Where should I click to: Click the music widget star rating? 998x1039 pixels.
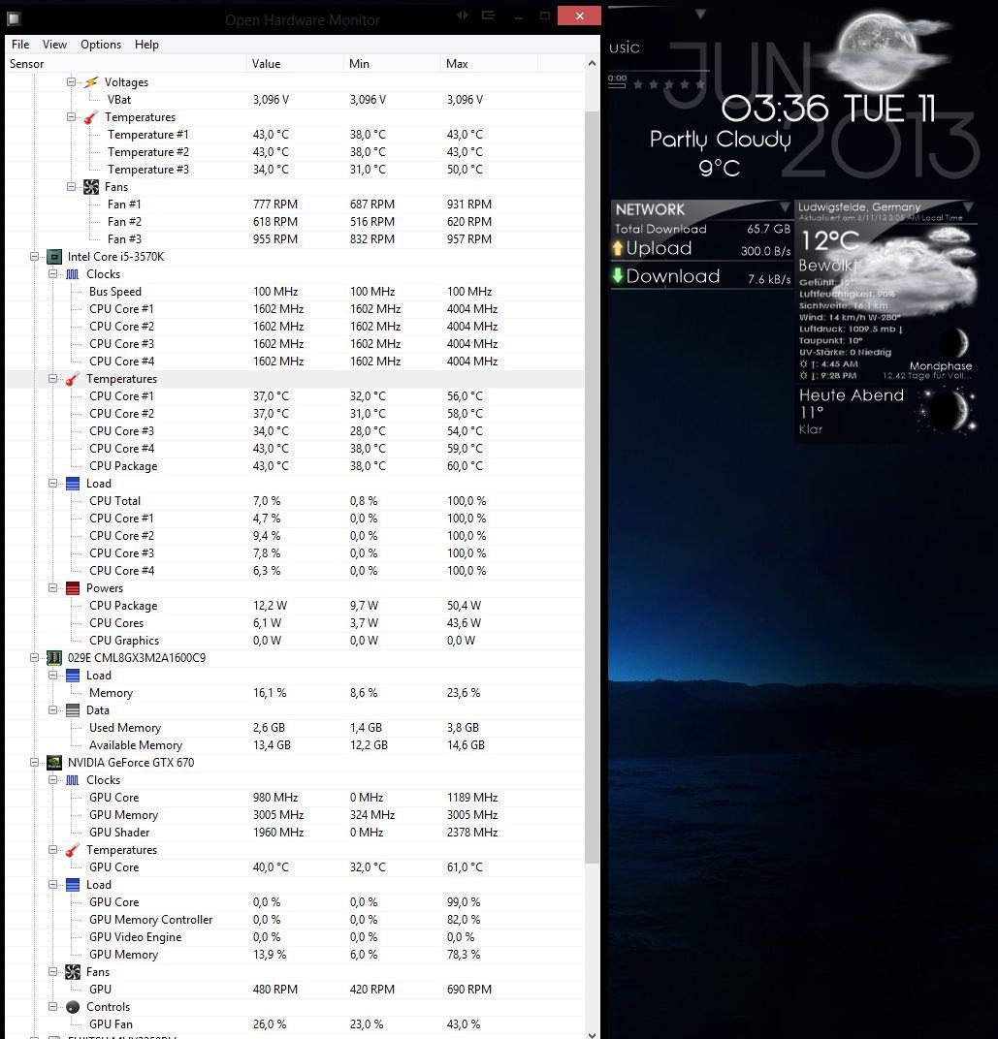[669, 84]
